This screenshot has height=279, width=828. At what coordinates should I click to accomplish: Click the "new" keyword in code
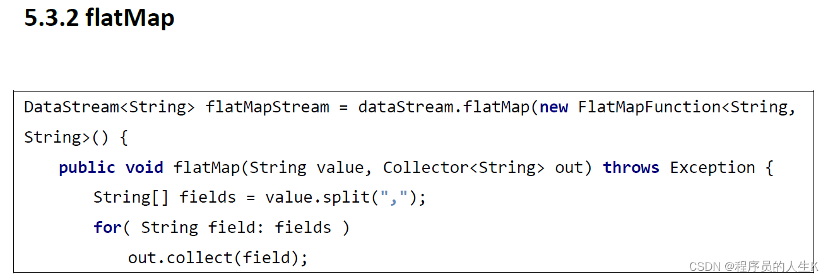[x=553, y=107]
